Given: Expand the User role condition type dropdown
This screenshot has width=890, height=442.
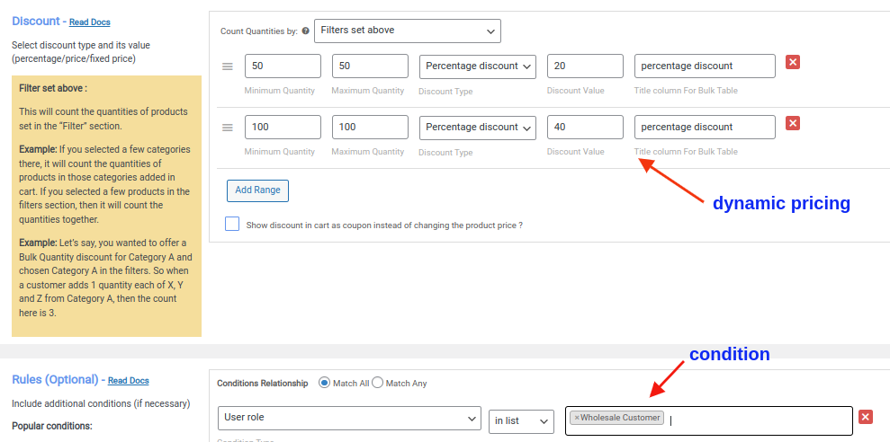Looking at the screenshot, I should point(349,419).
